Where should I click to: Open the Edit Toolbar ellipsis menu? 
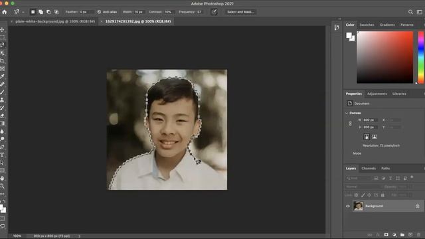coord(3,194)
